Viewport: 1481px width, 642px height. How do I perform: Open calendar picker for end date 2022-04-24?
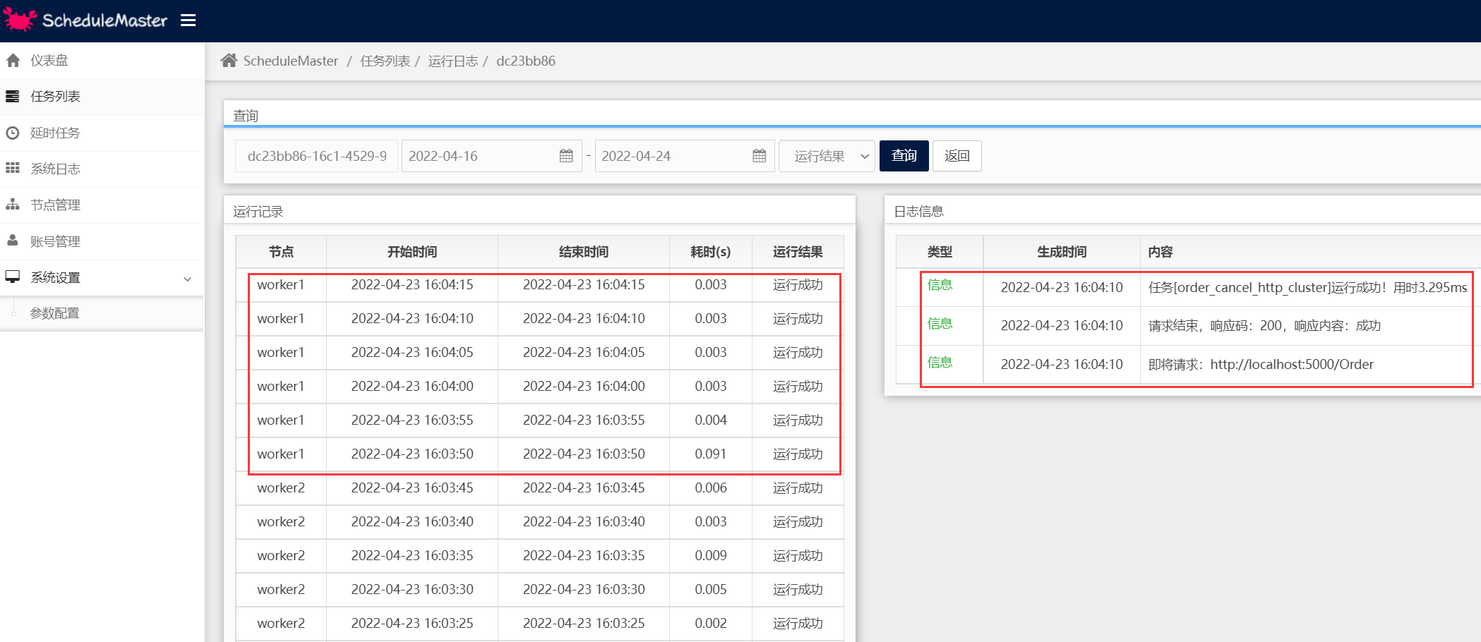click(760, 156)
